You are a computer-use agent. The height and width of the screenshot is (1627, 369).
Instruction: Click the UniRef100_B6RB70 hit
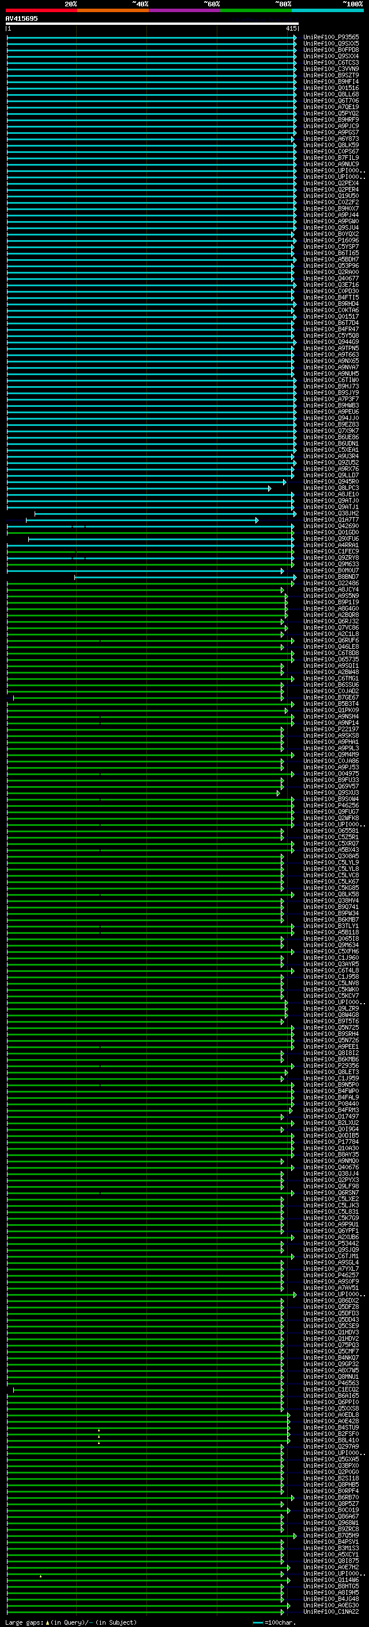[331, 1498]
